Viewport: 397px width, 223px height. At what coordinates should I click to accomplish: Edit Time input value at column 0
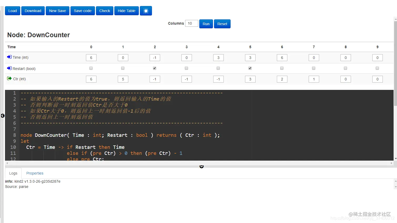pyautogui.click(x=91, y=58)
